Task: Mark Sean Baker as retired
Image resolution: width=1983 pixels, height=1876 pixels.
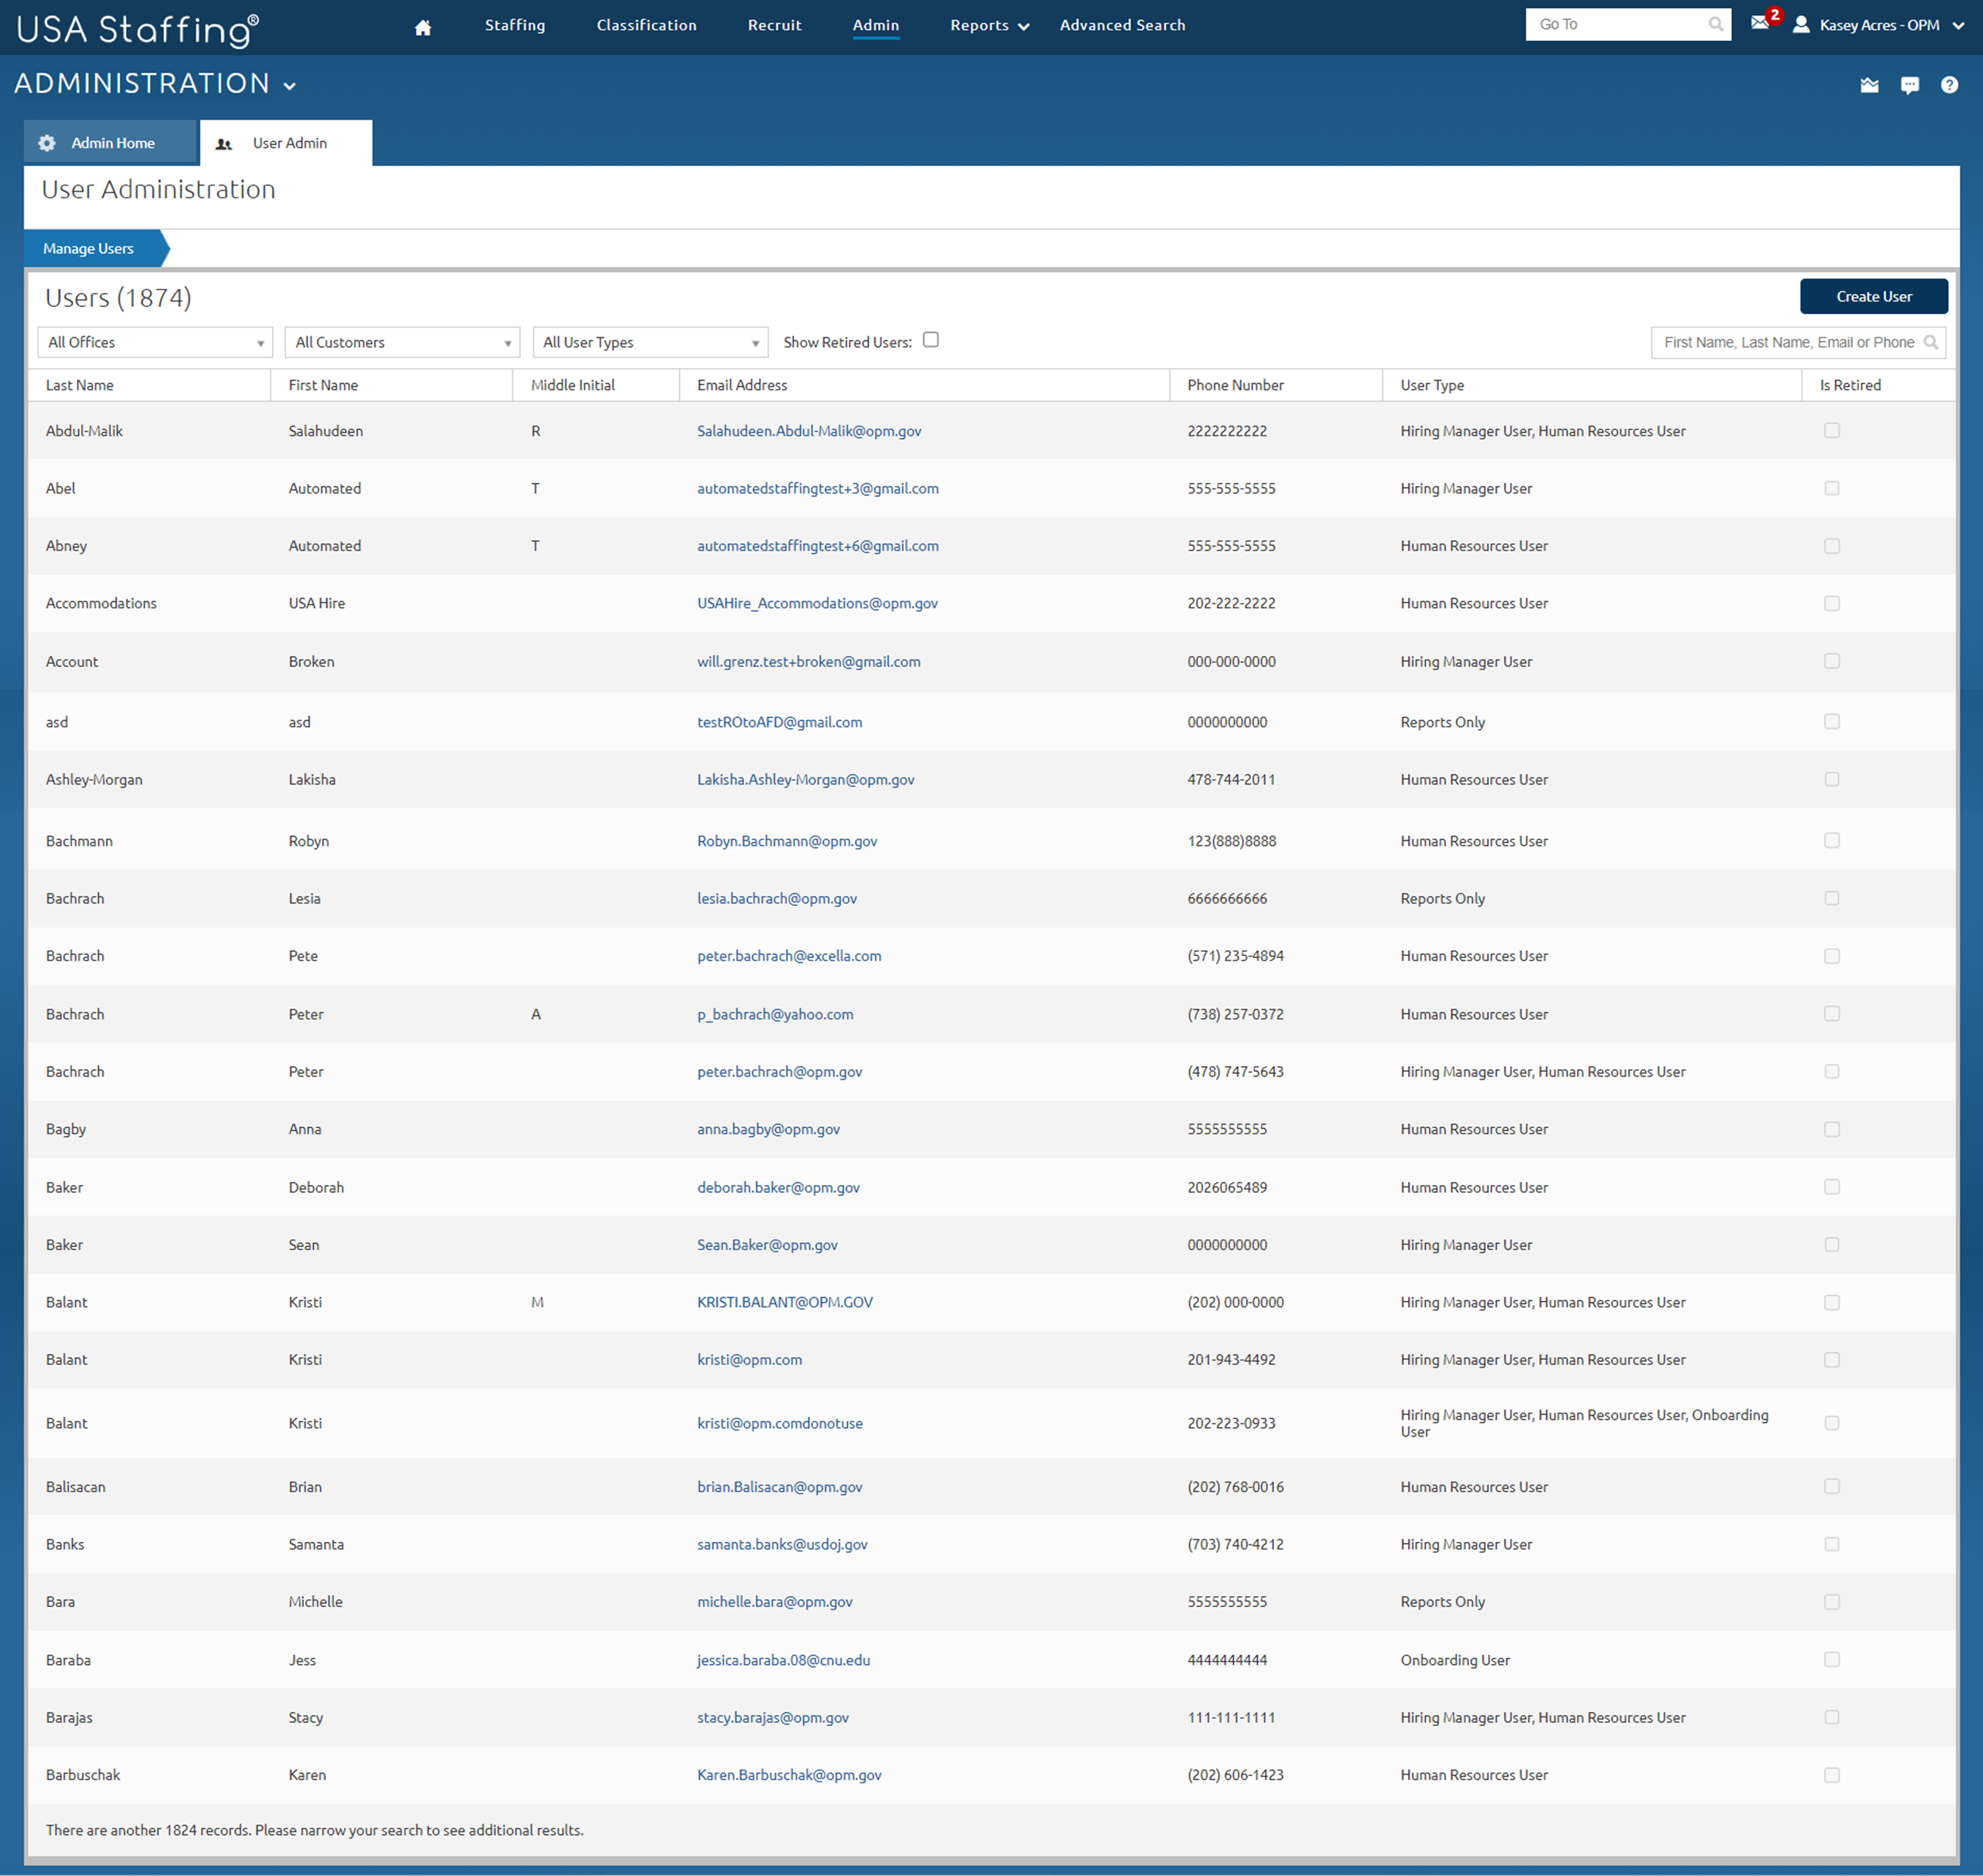Action: coord(1832,1245)
